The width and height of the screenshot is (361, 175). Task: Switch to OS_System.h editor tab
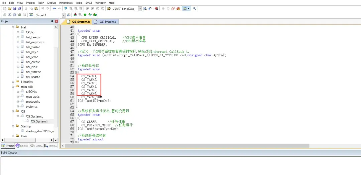click(x=78, y=22)
